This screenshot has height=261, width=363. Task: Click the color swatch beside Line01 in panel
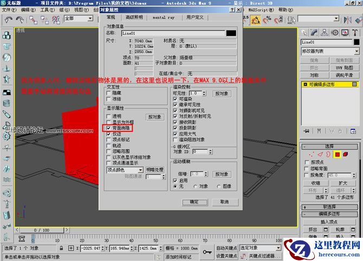pyautogui.click(x=356, y=42)
